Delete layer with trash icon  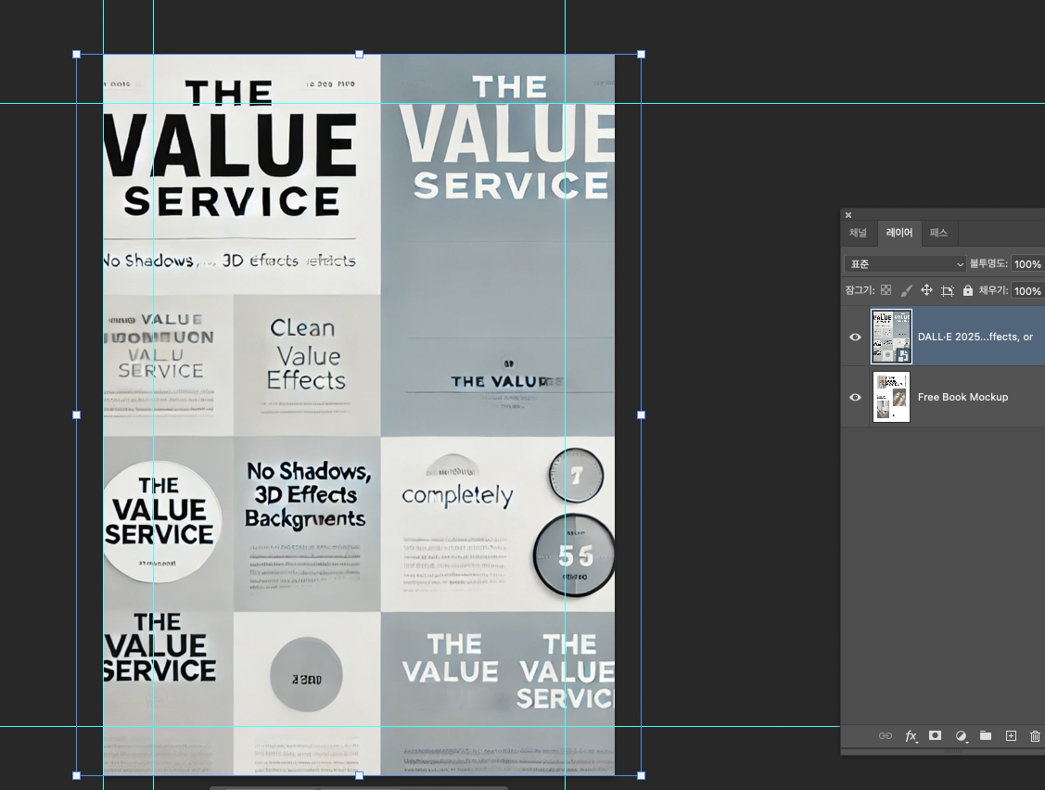coord(1035,736)
